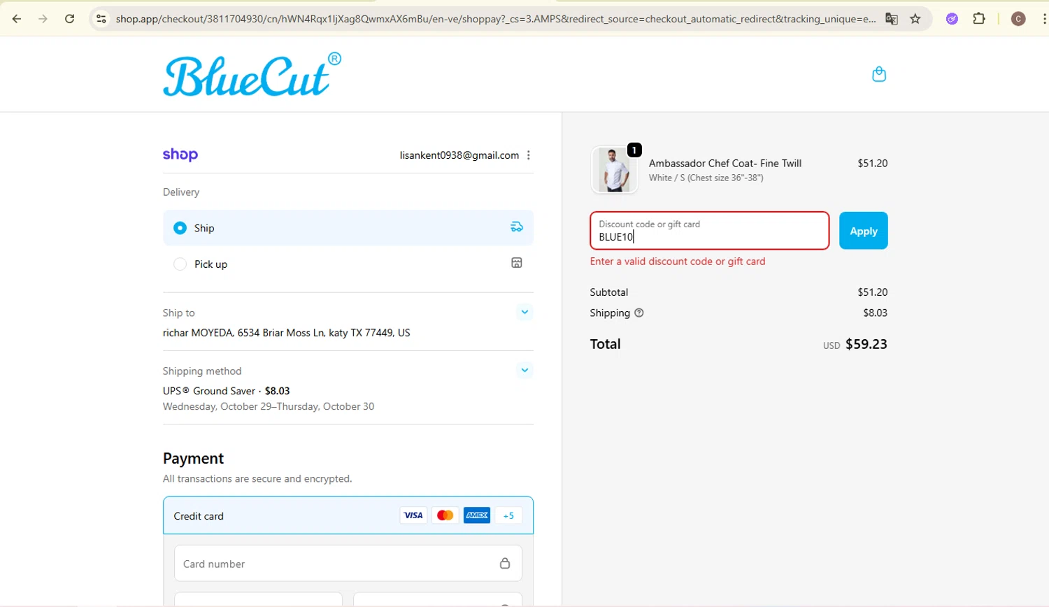
Task: Open the Shipping help question icon
Action: point(638,313)
